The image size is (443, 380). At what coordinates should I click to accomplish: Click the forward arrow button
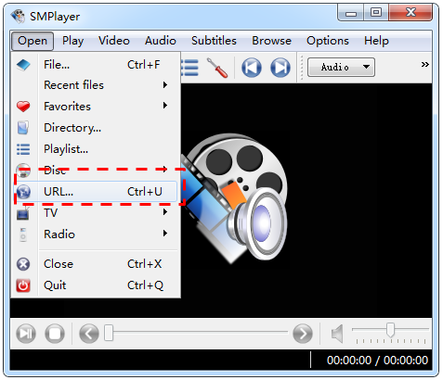click(x=303, y=334)
